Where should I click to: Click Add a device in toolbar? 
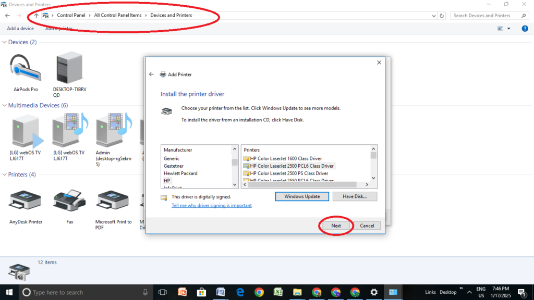tap(20, 29)
